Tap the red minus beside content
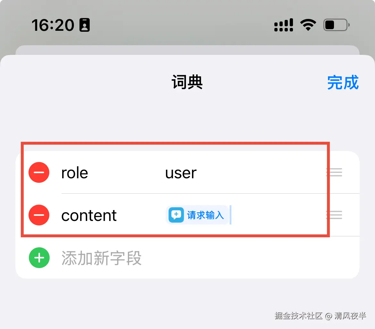This screenshot has height=329, width=375. [x=39, y=215]
